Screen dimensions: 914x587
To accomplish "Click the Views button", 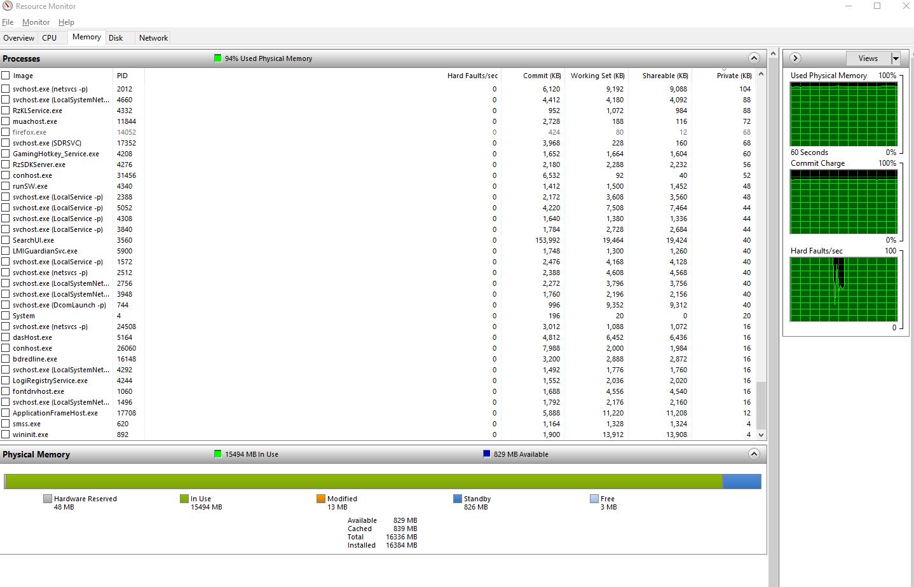I will (x=868, y=58).
